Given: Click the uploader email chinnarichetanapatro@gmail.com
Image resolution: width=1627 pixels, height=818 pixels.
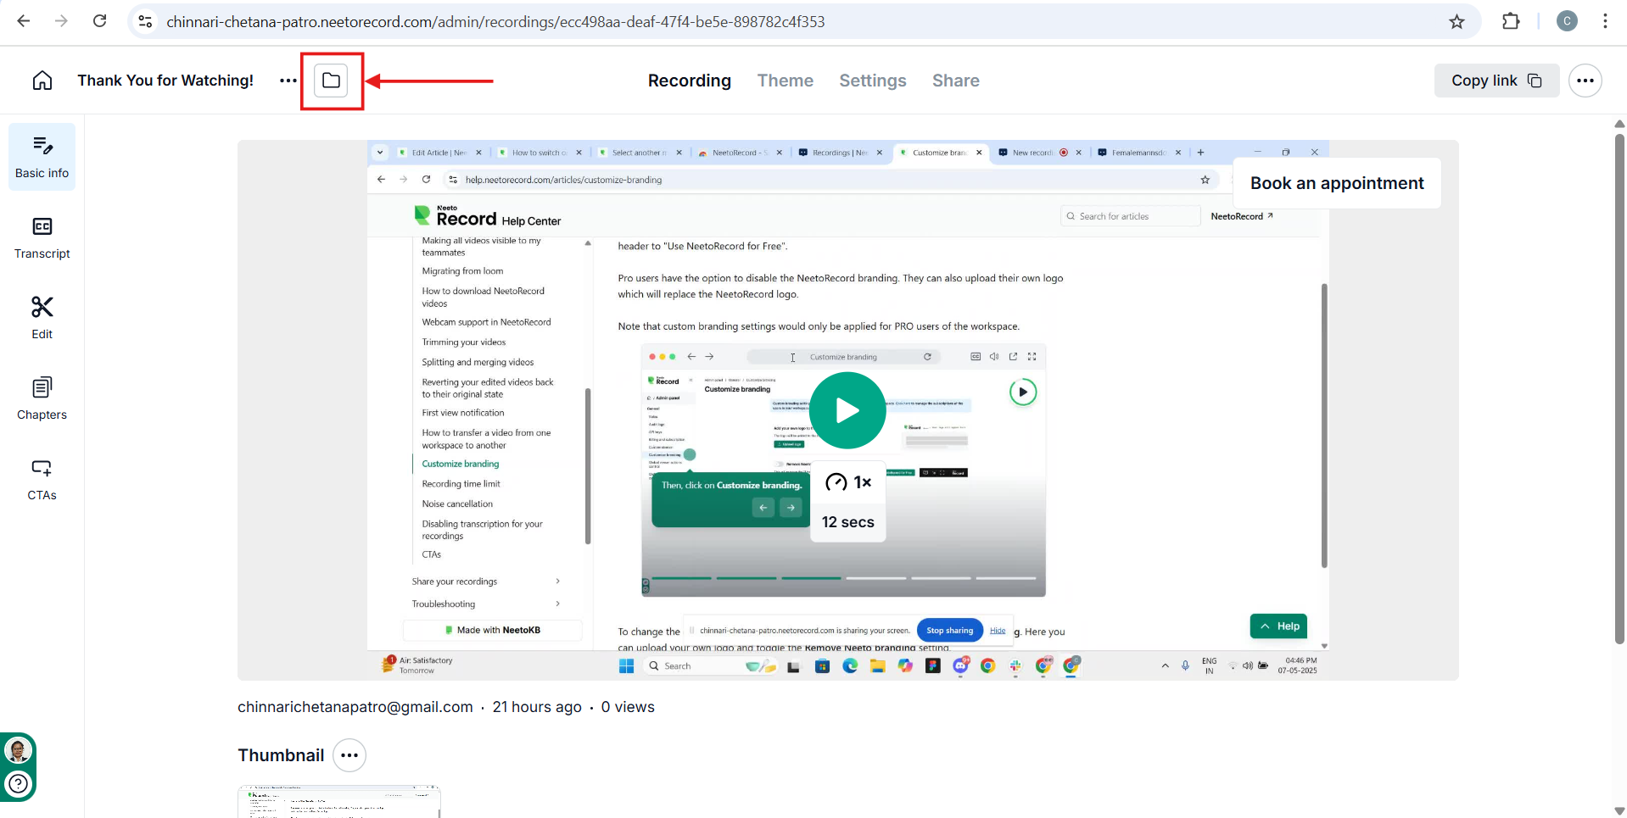Looking at the screenshot, I should point(355,707).
